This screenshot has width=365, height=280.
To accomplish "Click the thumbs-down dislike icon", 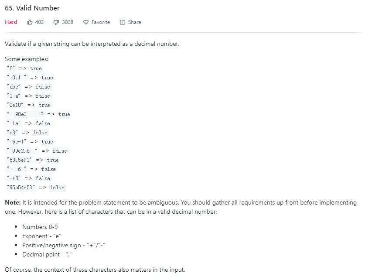I will pos(56,22).
